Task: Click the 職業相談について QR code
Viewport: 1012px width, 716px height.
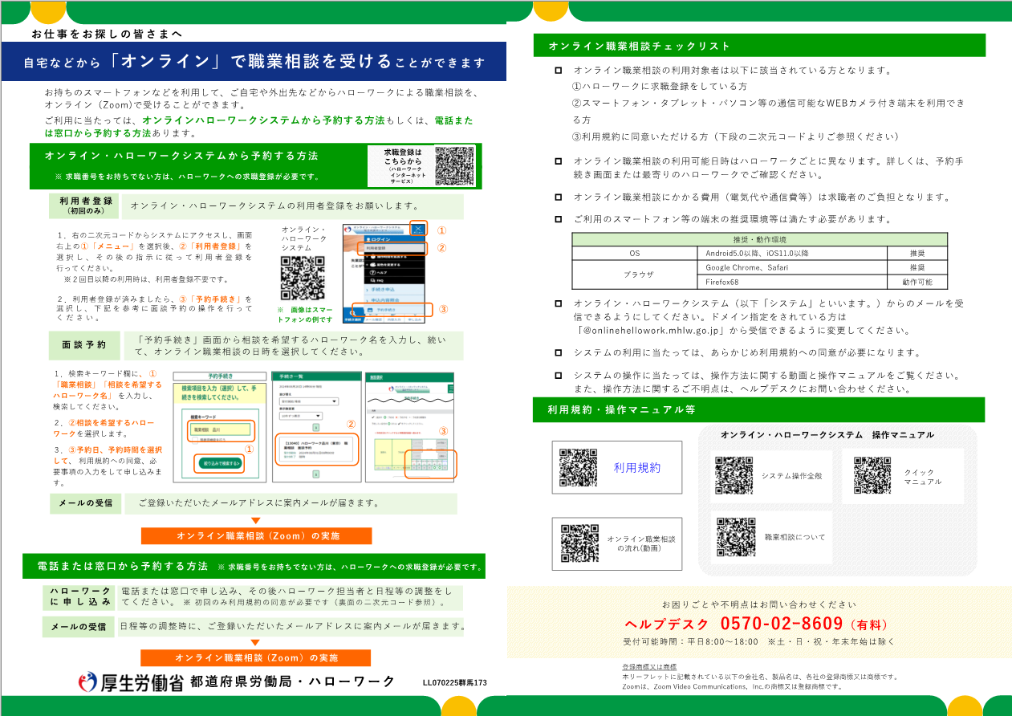Action: [735, 537]
